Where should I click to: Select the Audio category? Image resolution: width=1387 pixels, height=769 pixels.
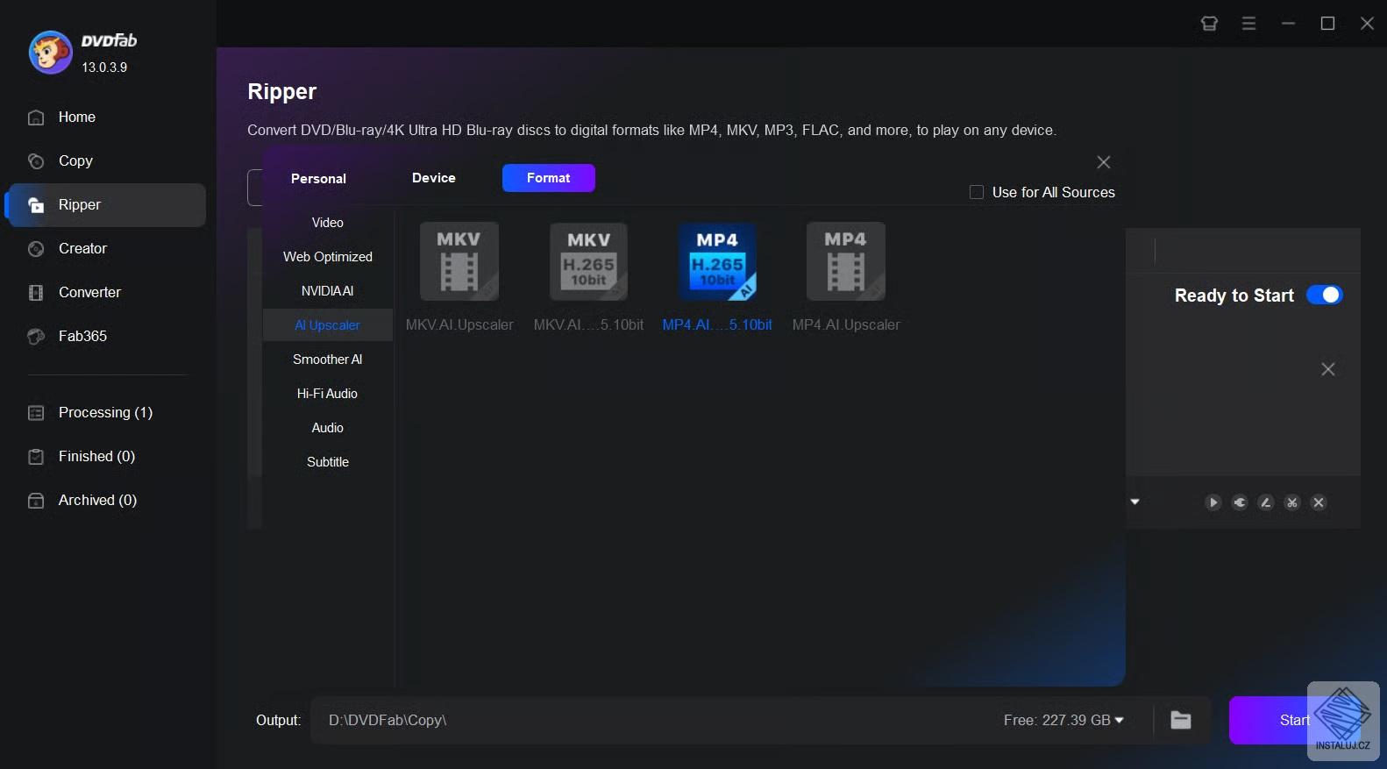(328, 428)
